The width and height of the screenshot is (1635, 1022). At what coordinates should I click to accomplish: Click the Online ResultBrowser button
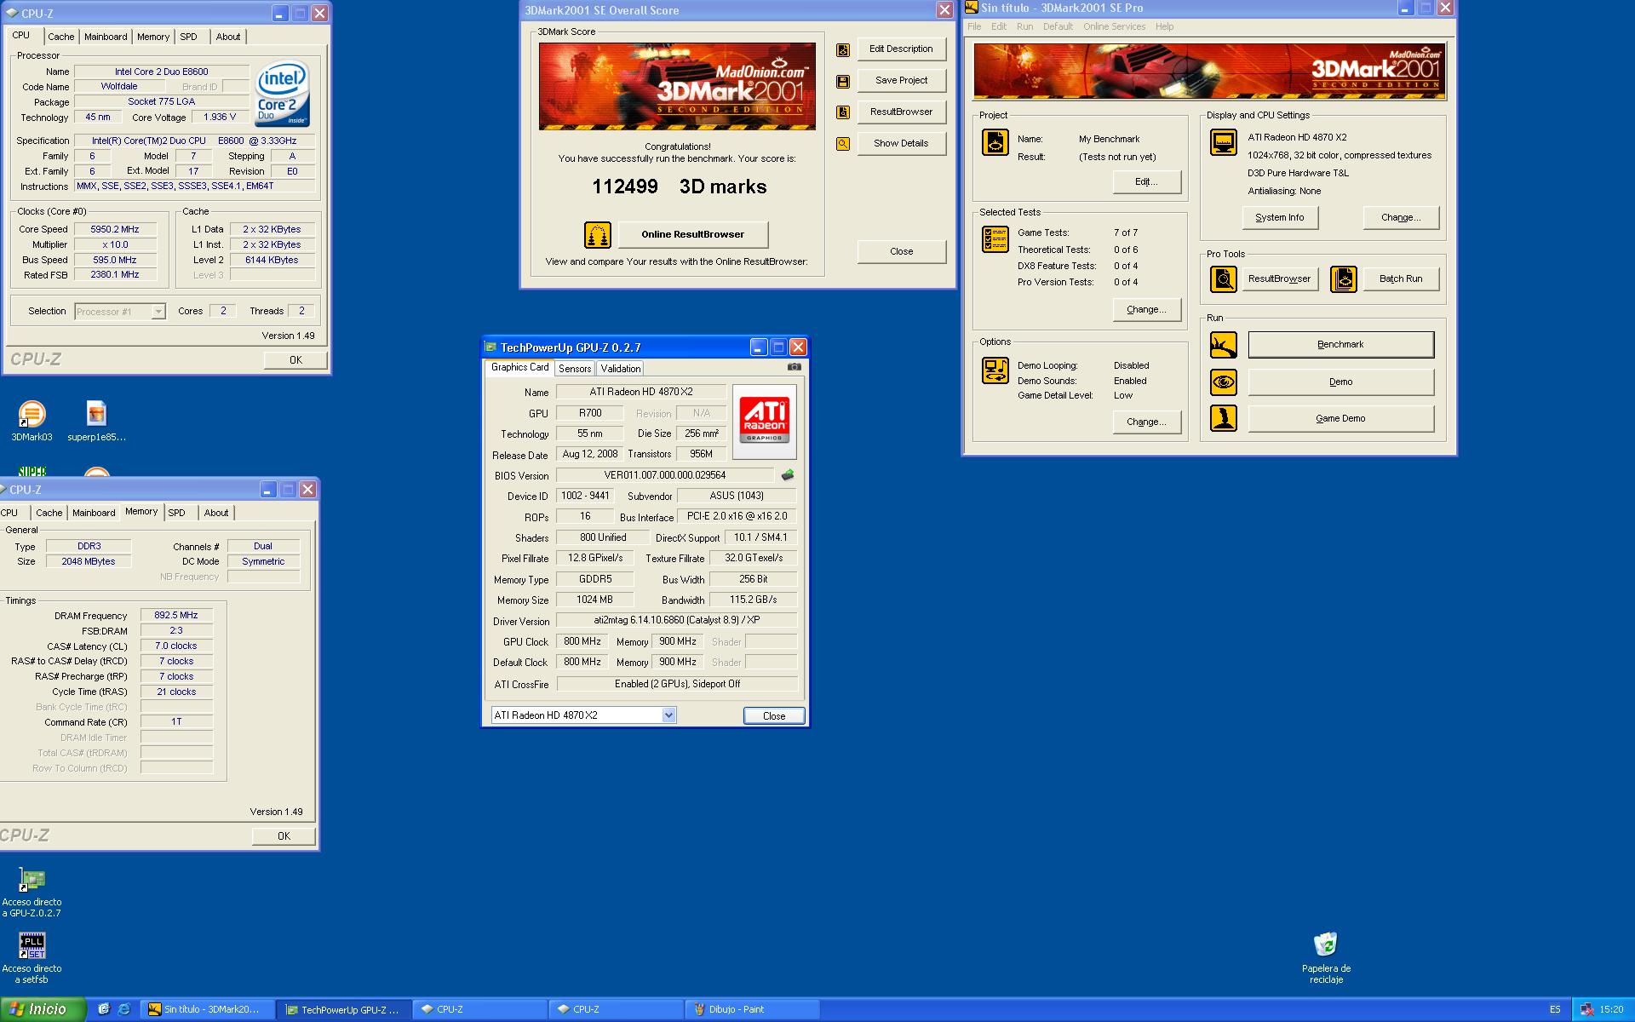(x=692, y=234)
